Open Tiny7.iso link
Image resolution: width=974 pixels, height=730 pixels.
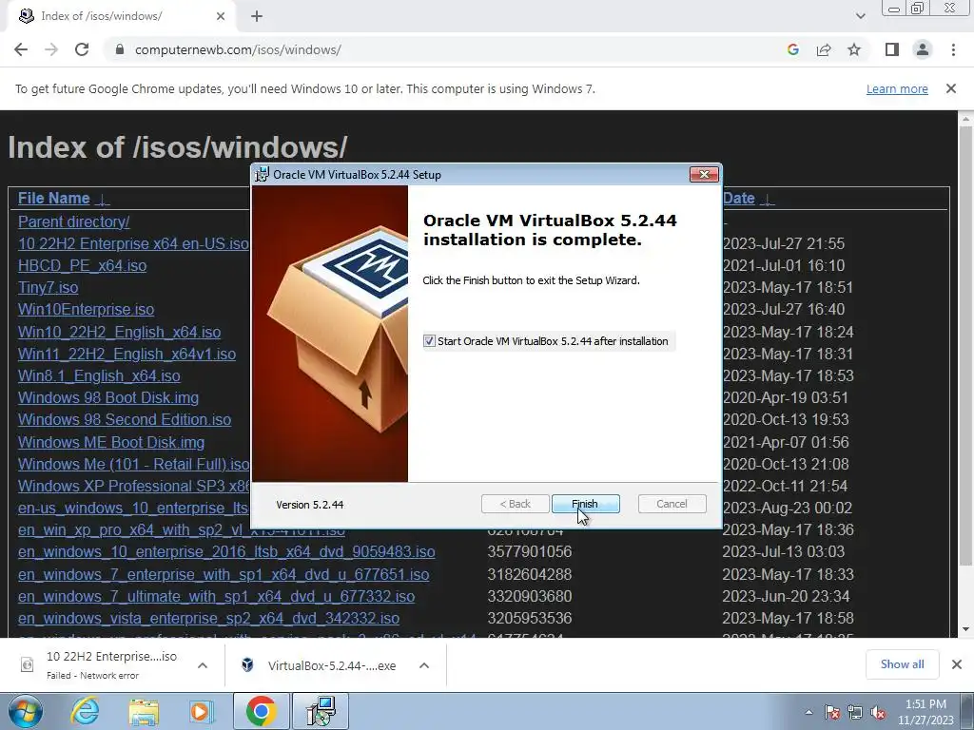coord(48,287)
